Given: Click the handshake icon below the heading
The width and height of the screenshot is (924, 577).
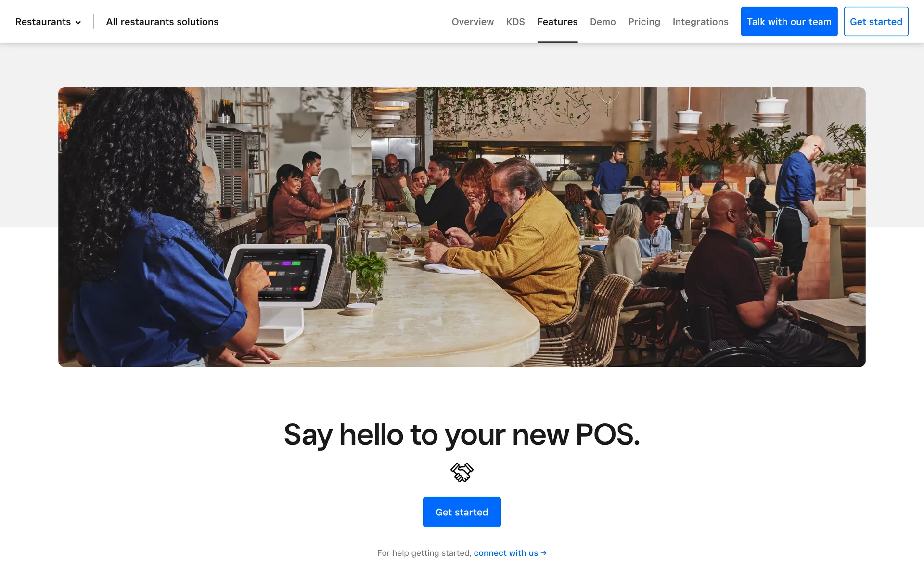Looking at the screenshot, I should click(462, 472).
